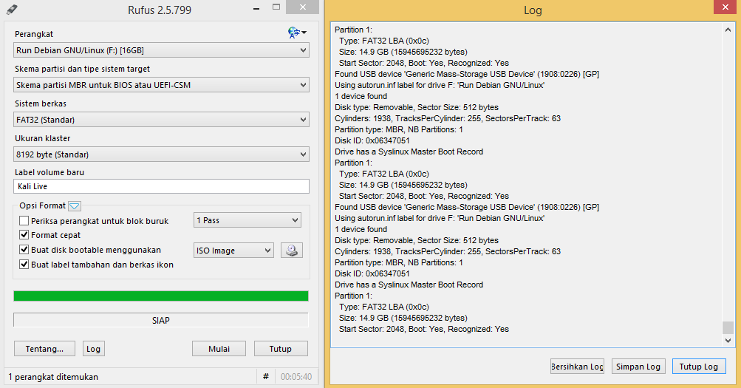Image resolution: width=741 pixels, height=388 pixels.
Task: Click the Tentang... button
Action: click(44, 349)
